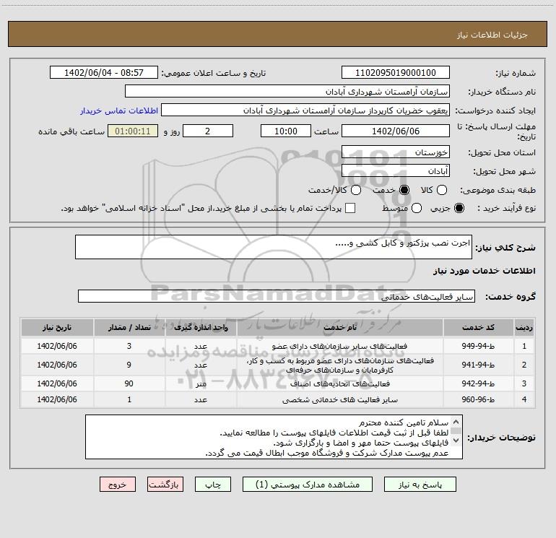
Task: Select the کالا radio button
Action: [441, 190]
